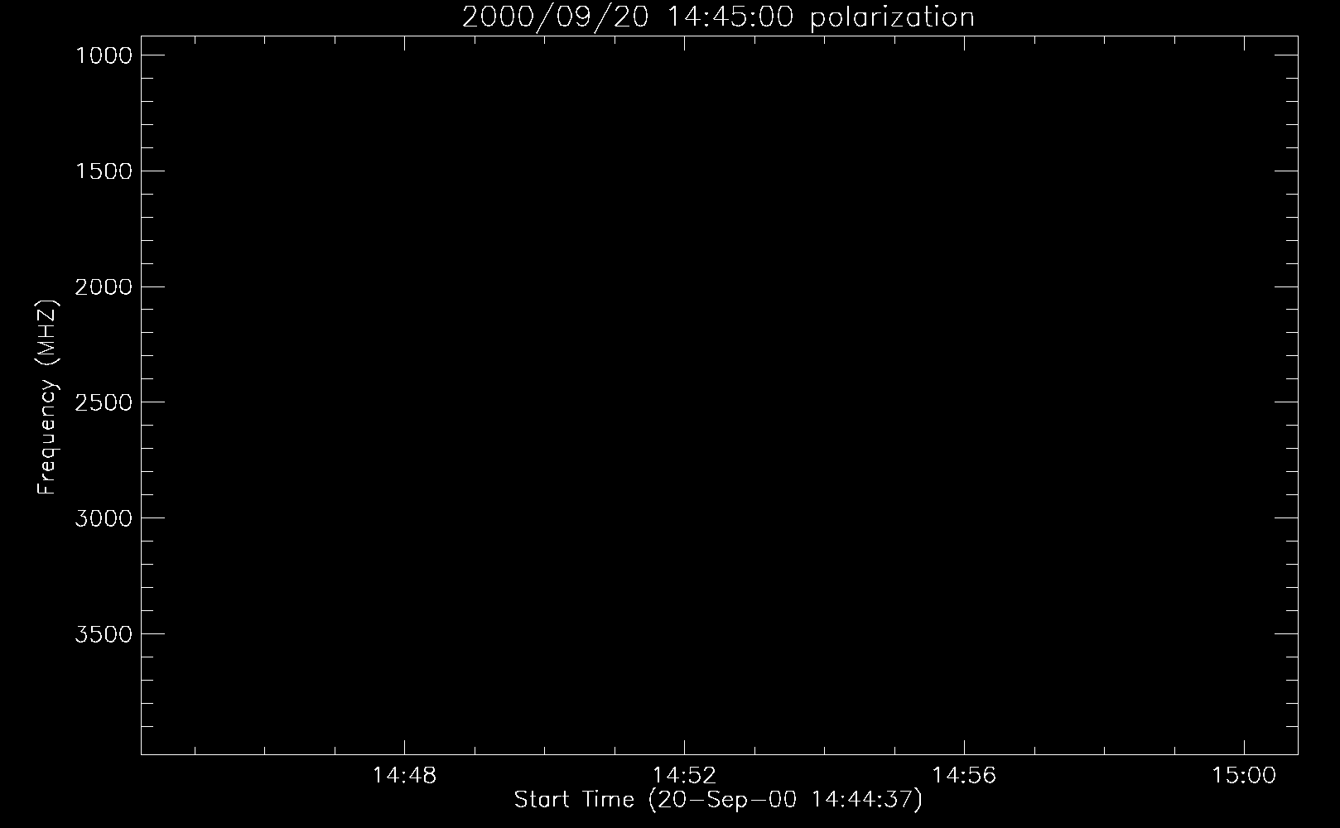
Task: Select the 'Frequency (MHZ)' axis label
Action: point(47,398)
